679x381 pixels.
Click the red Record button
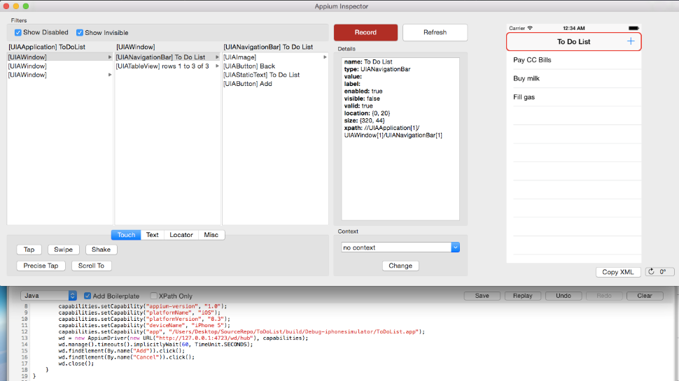(x=365, y=32)
